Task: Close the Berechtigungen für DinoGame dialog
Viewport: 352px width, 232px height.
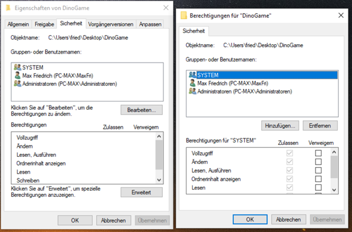Action: pyautogui.click(x=341, y=16)
